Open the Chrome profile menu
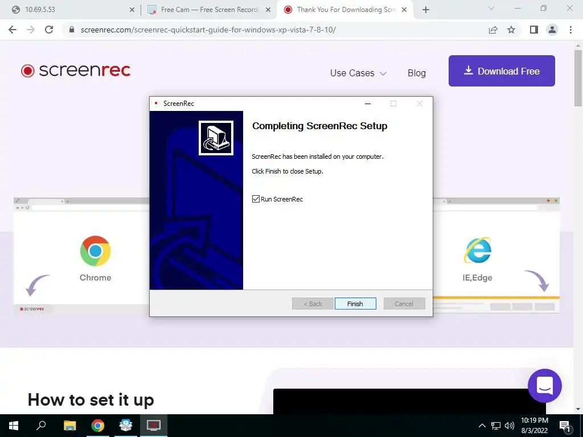Viewport: 583px width, 437px height. [552, 30]
